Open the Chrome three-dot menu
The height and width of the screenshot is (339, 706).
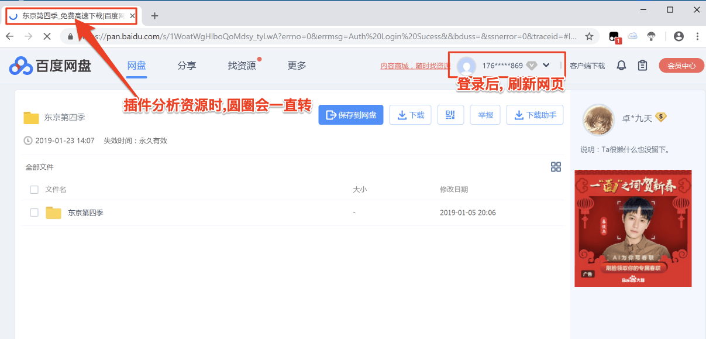click(697, 36)
